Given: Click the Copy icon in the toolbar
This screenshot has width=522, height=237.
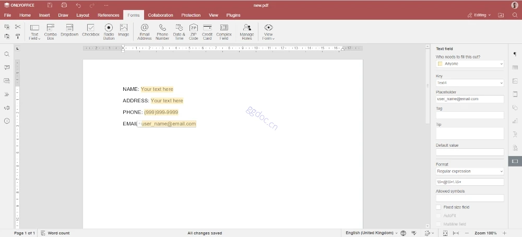Looking at the screenshot, I should [7, 27].
